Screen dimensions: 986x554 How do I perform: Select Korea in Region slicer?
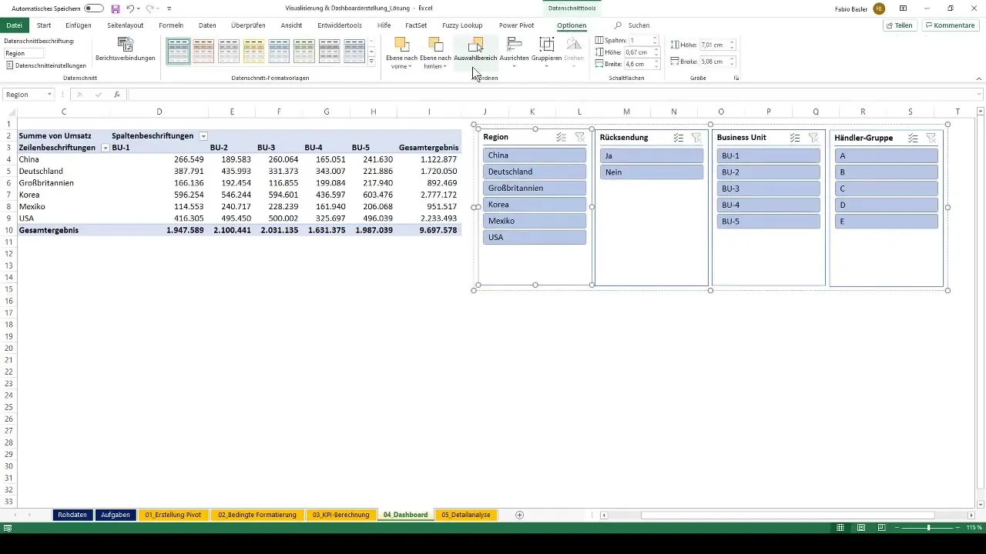535,205
